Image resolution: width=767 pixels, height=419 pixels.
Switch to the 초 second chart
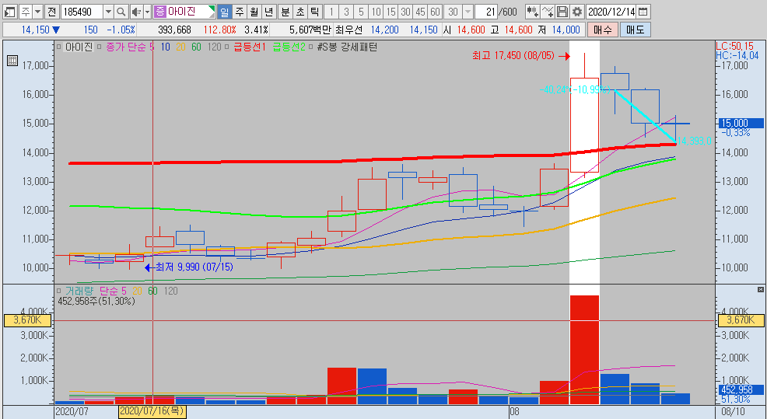299,12
